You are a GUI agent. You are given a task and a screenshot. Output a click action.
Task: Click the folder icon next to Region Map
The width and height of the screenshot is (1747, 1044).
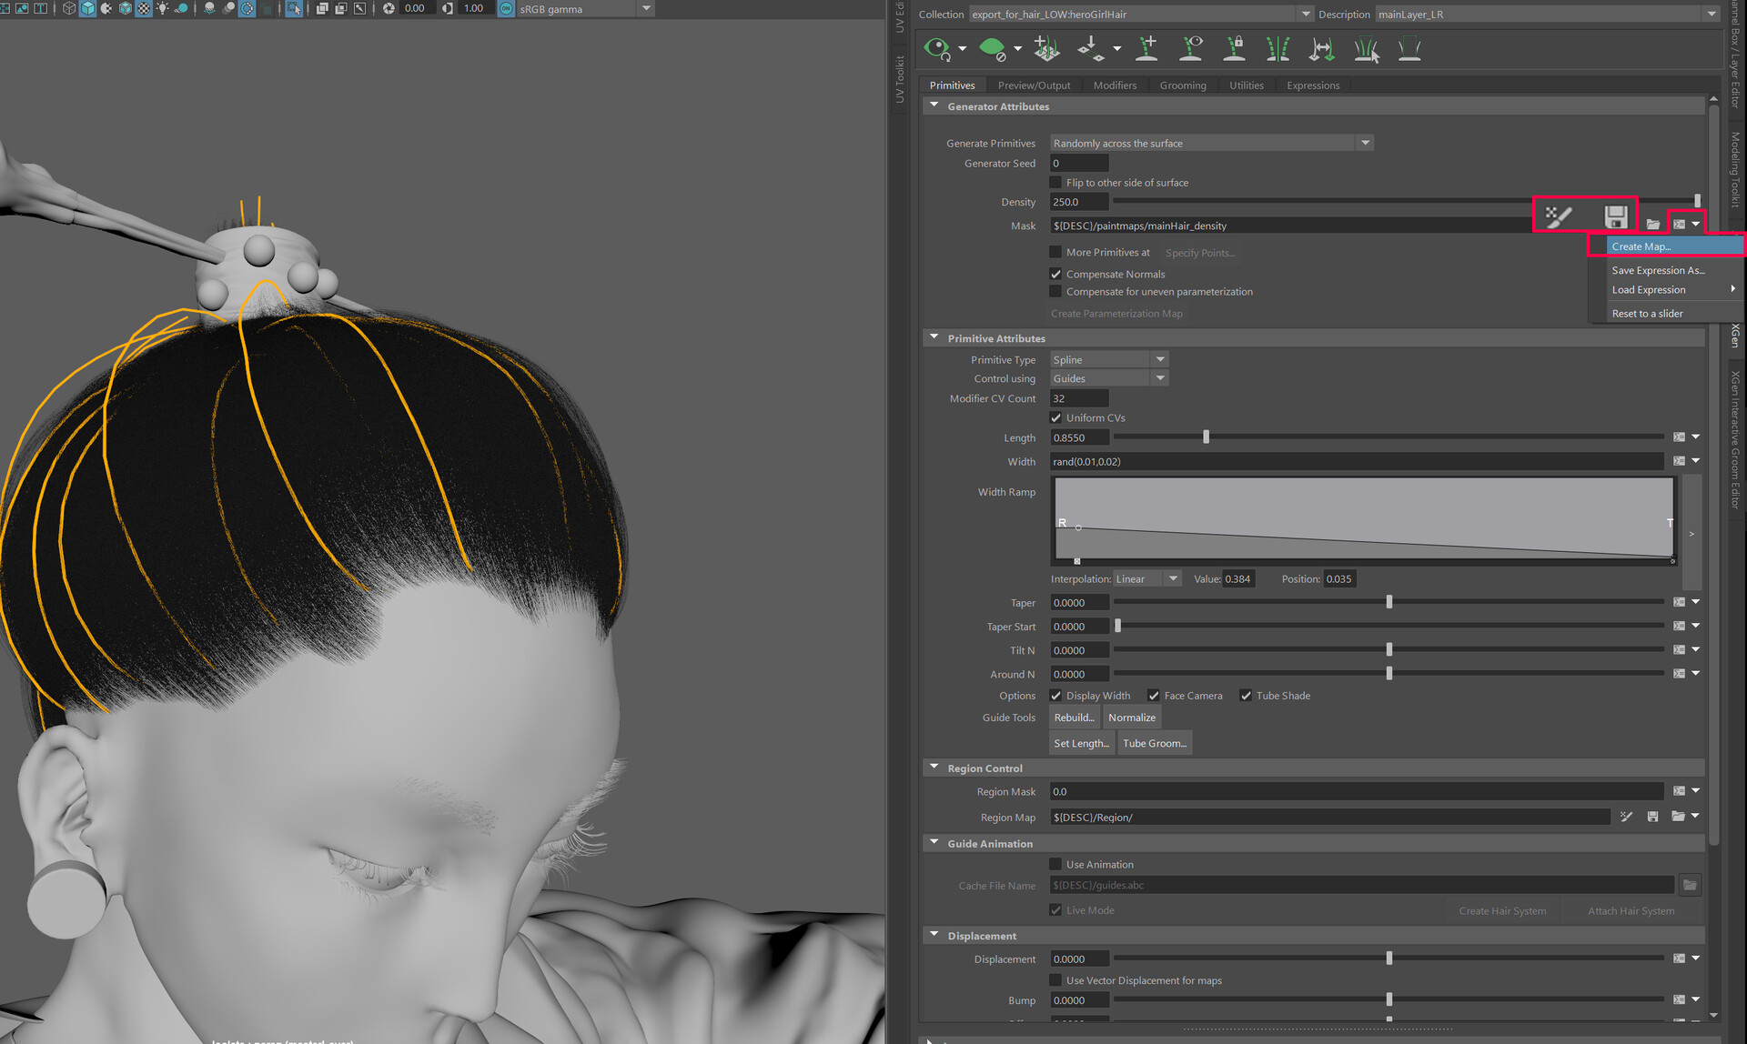pos(1677,817)
